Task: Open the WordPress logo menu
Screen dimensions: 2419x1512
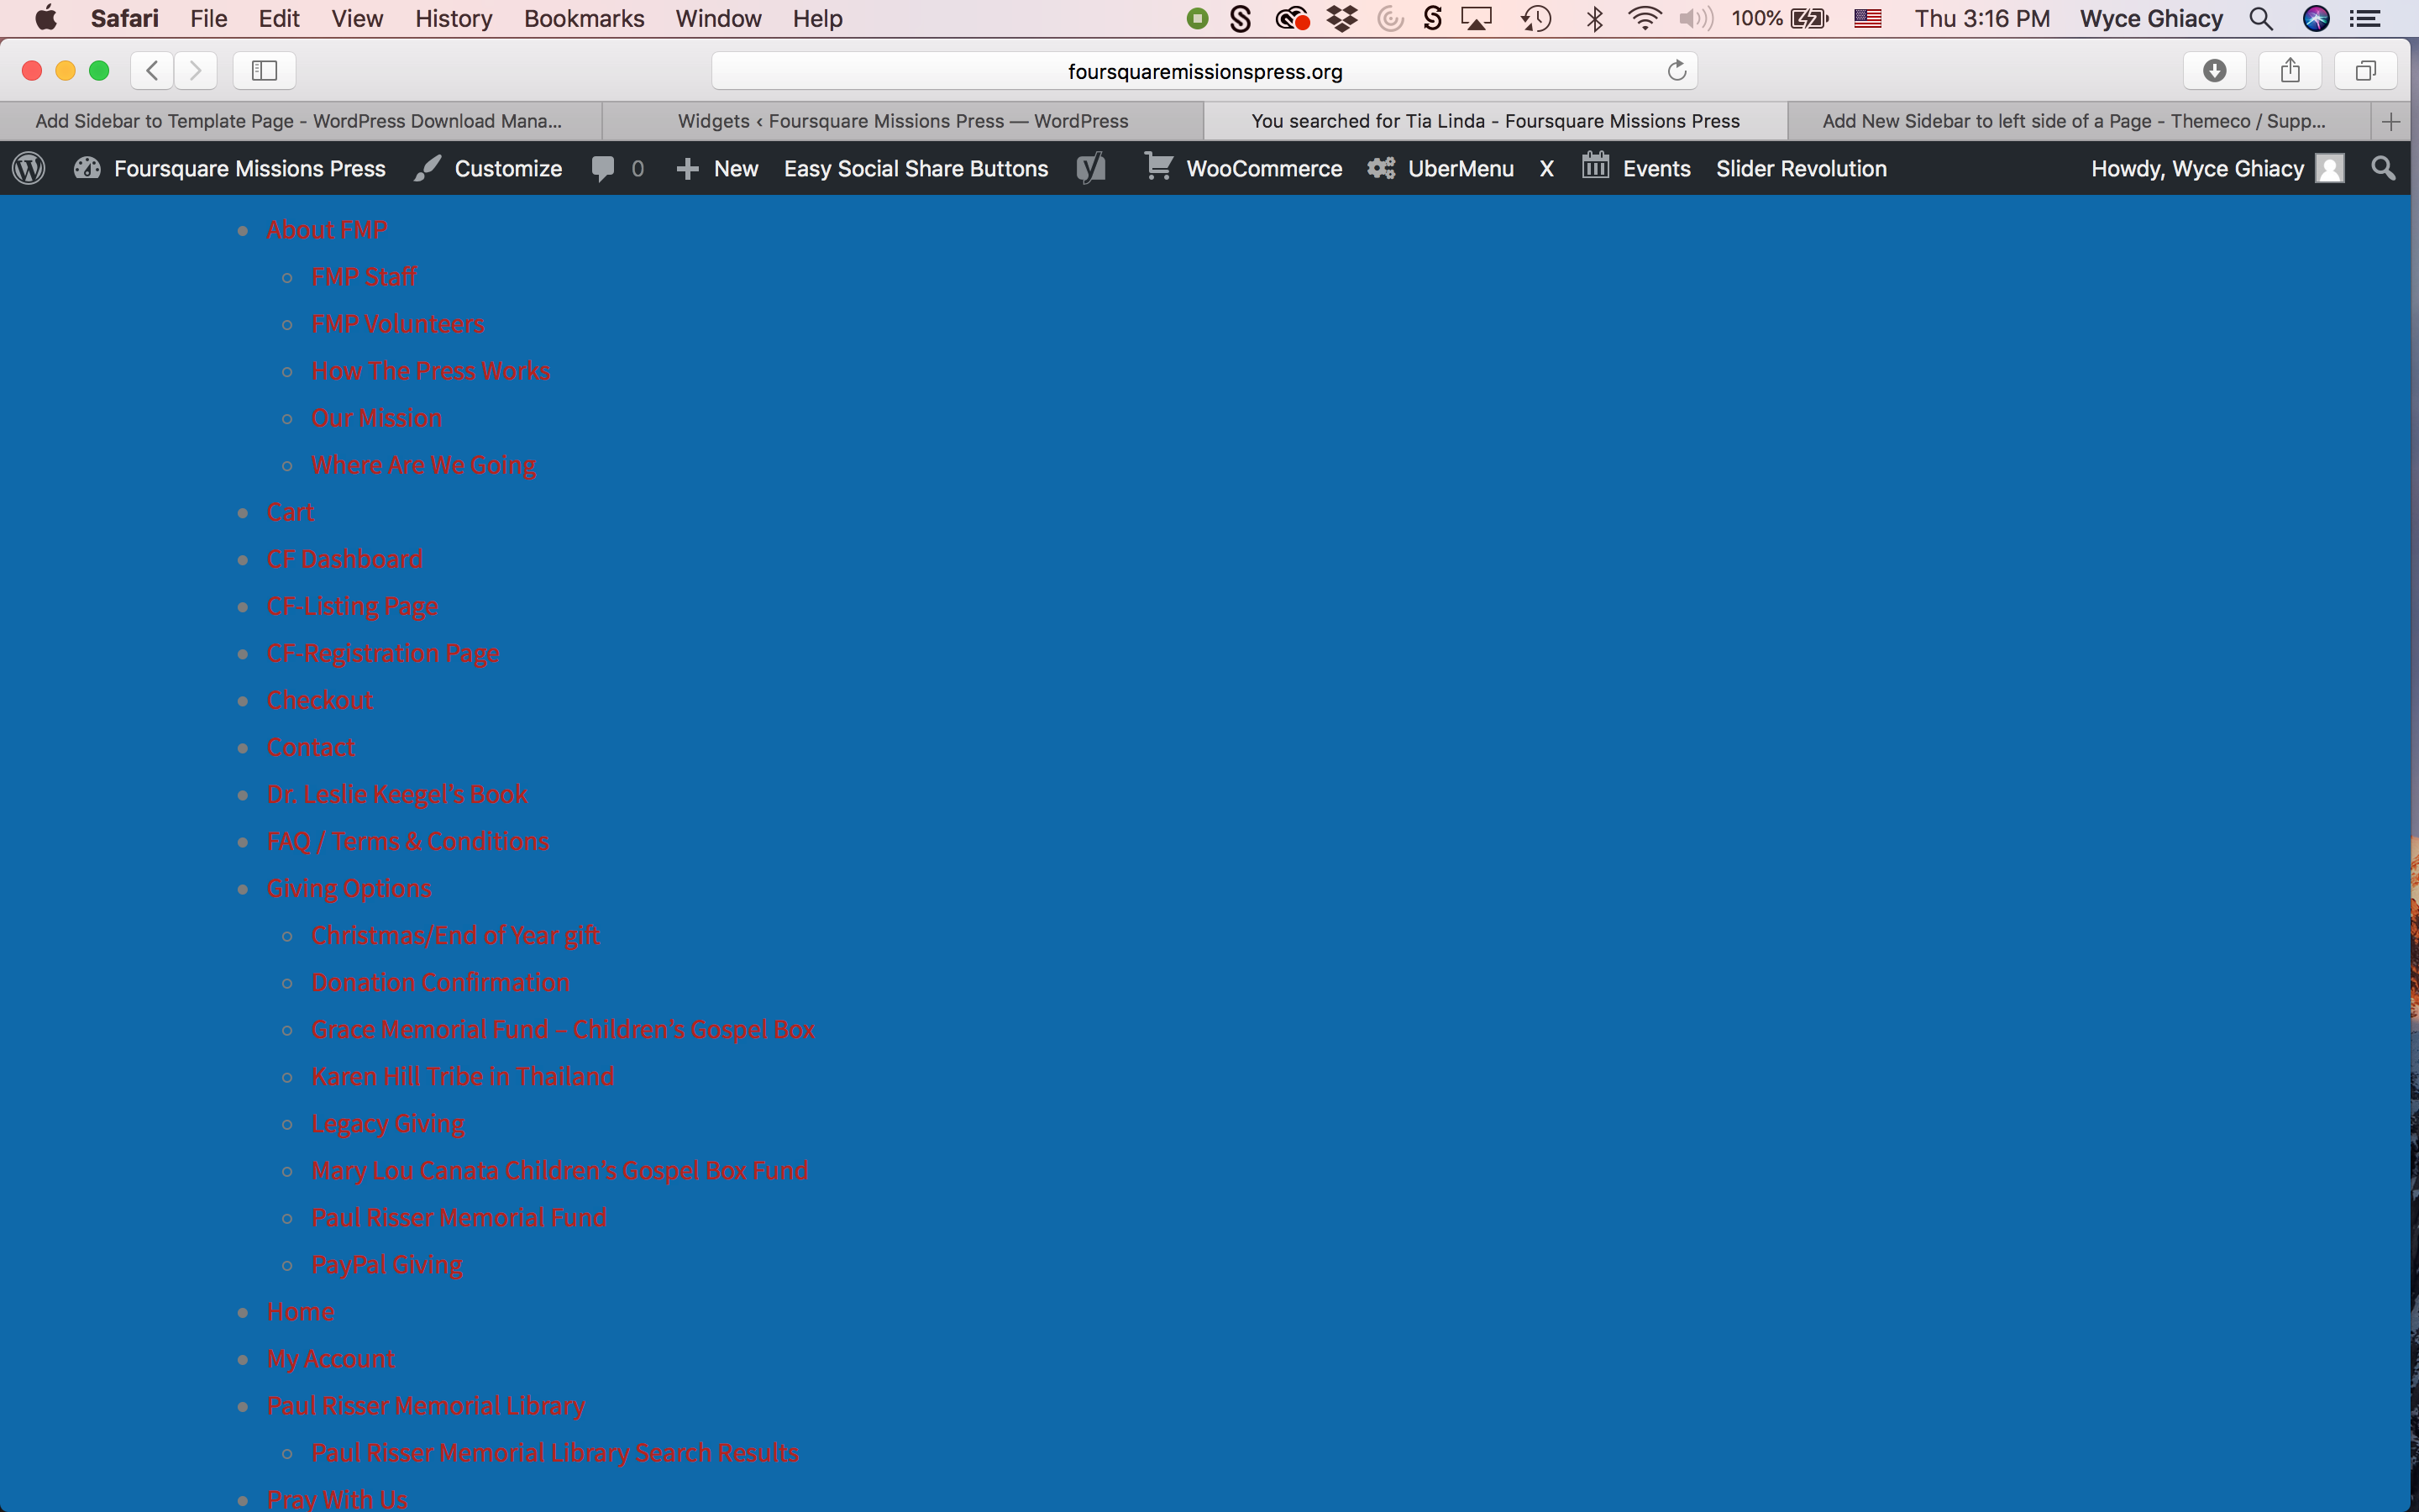Action: coord(28,168)
